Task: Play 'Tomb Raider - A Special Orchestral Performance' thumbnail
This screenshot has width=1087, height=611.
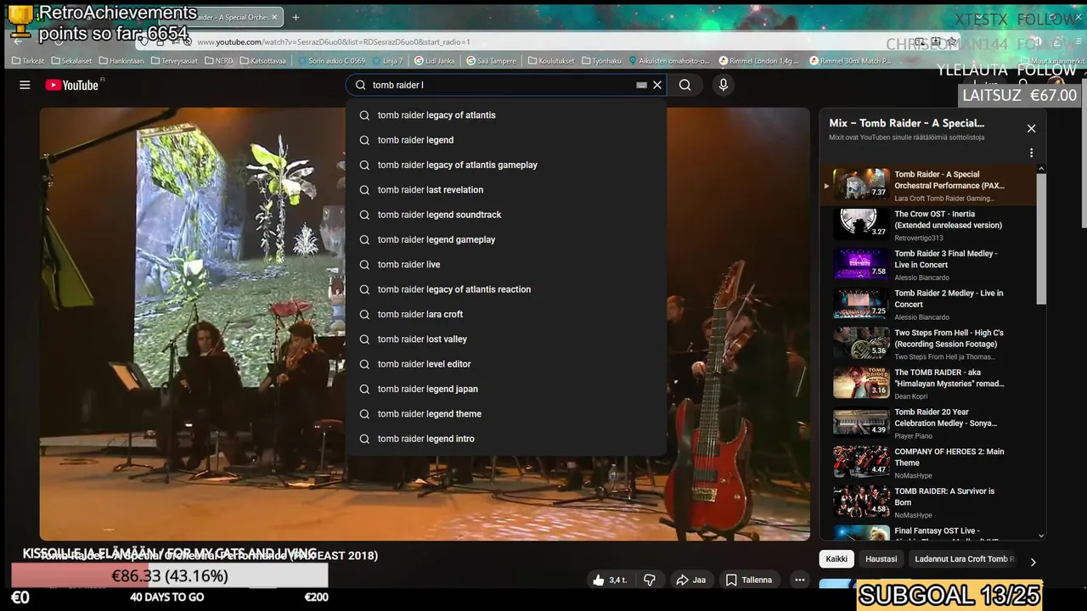Action: pos(861,184)
